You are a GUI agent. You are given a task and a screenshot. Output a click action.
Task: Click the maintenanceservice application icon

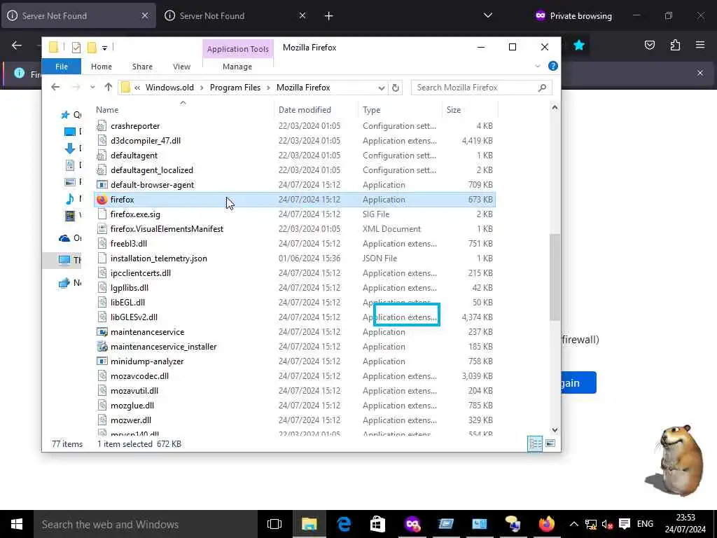pyautogui.click(x=102, y=331)
